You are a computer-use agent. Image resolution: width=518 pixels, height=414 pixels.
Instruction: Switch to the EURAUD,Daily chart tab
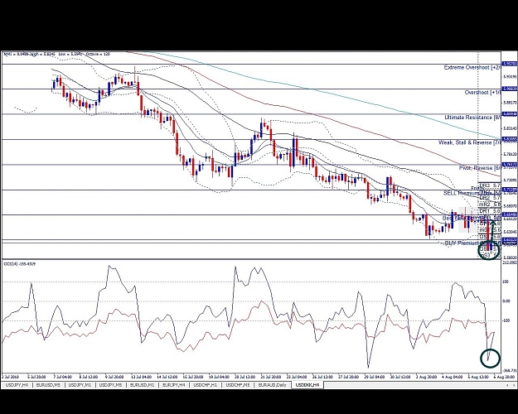click(x=272, y=385)
